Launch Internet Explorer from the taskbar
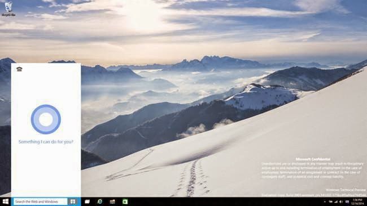This screenshot has height=206, width=367. click(x=100, y=201)
